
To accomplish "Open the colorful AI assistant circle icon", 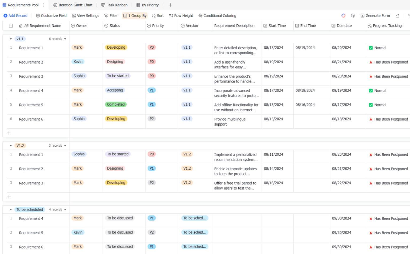I will [x=343, y=16].
